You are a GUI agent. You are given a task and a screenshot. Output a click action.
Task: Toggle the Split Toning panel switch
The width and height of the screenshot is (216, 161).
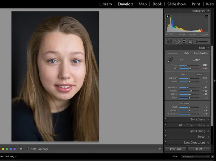coord(166,131)
